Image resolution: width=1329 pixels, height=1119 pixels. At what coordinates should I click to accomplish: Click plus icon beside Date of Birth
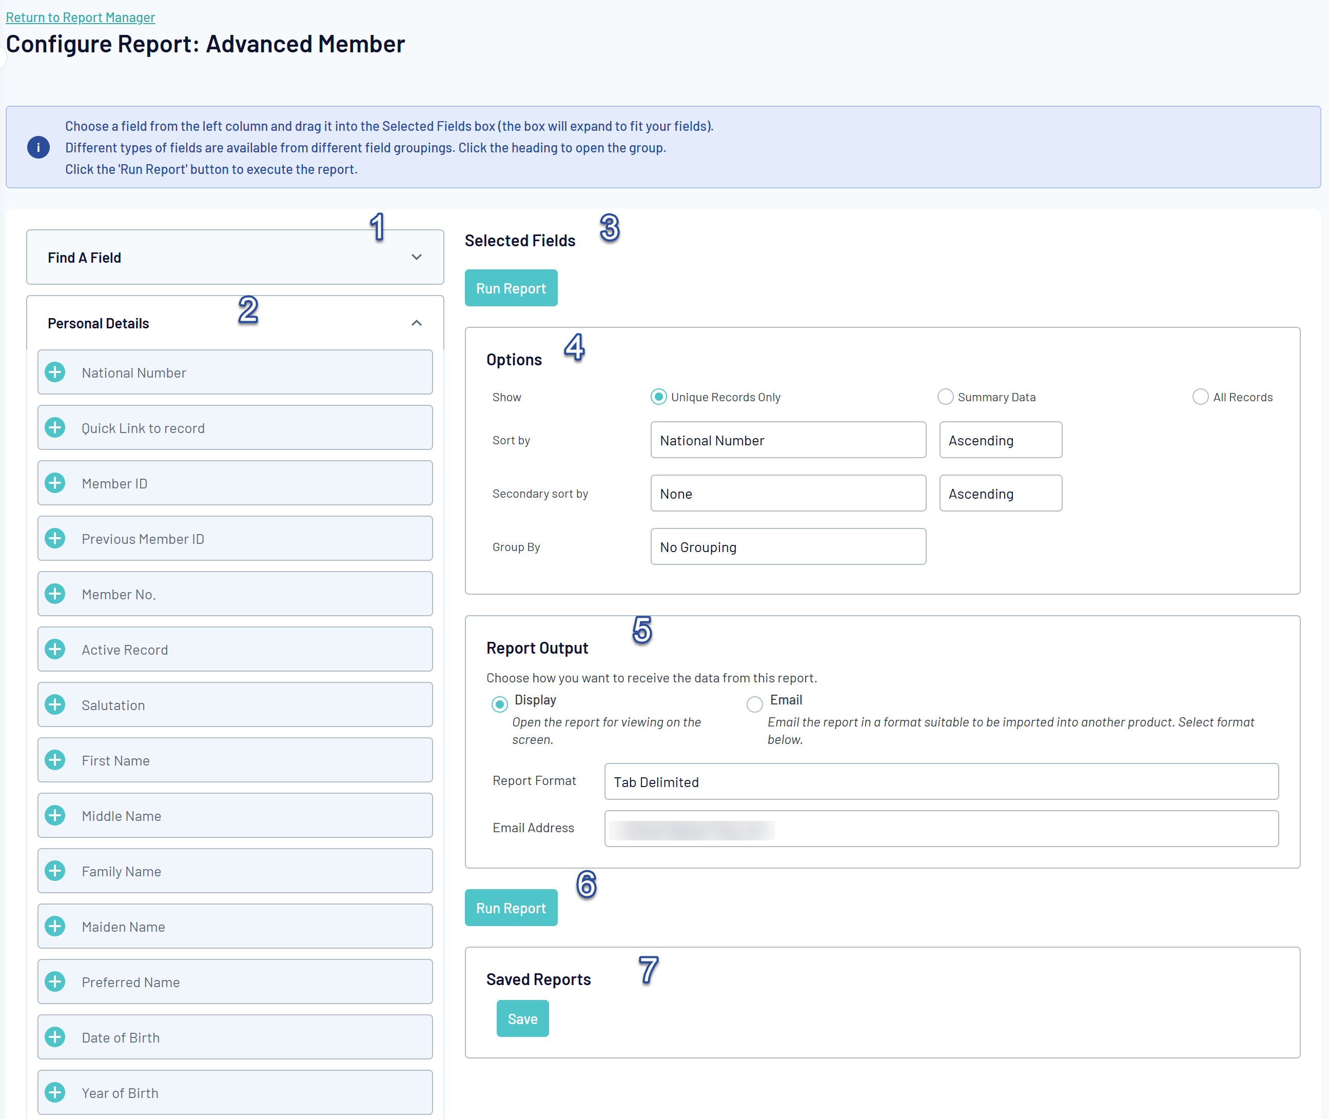point(55,1036)
